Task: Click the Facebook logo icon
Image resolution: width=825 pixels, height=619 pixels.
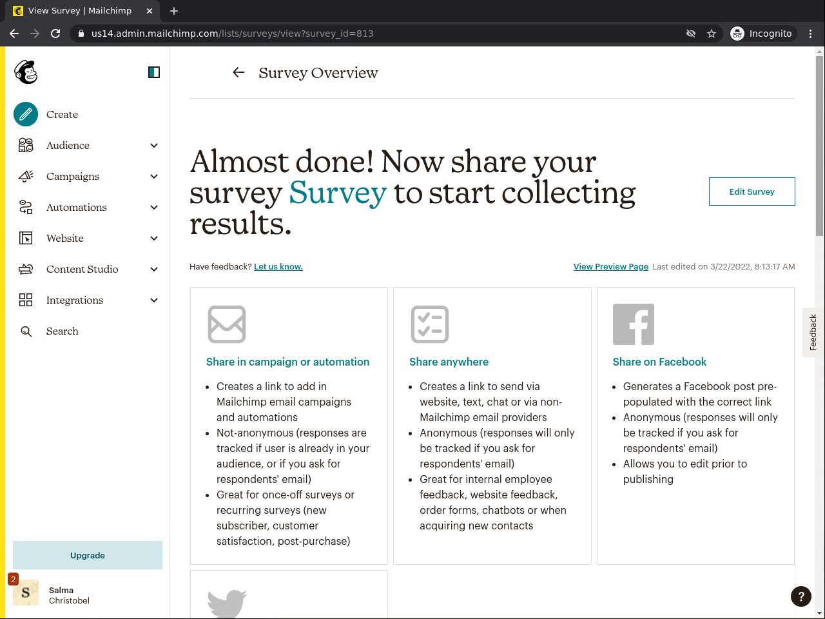Action: point(633,324)
